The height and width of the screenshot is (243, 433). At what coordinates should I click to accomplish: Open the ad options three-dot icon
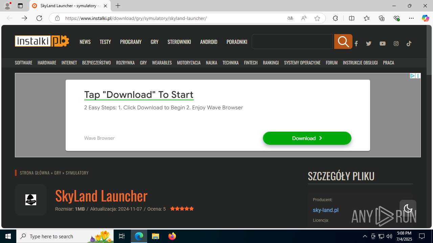coord(418,76)
